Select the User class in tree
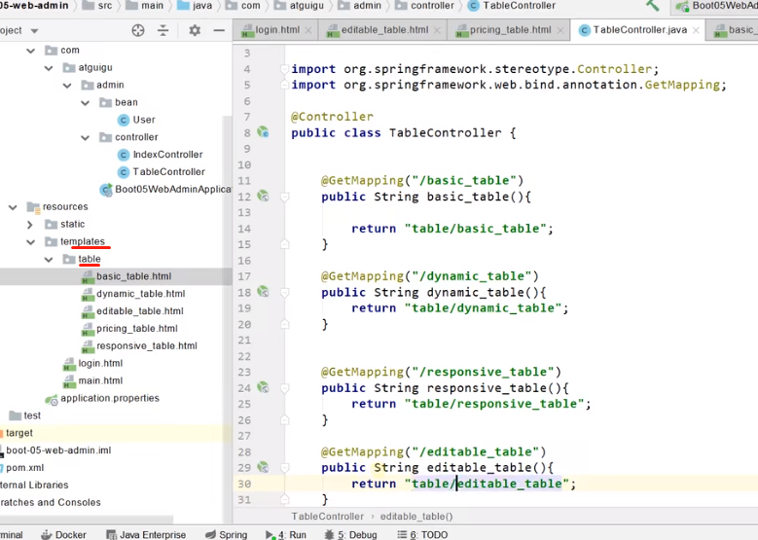Screen dimensions: 758x540 144,120
